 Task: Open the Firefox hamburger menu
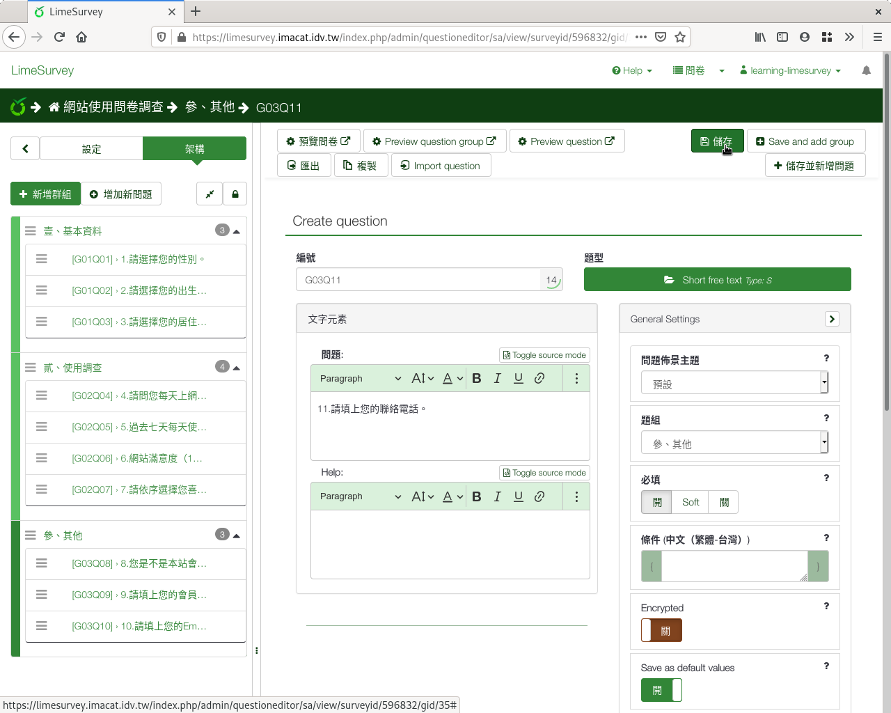[877, 37]
